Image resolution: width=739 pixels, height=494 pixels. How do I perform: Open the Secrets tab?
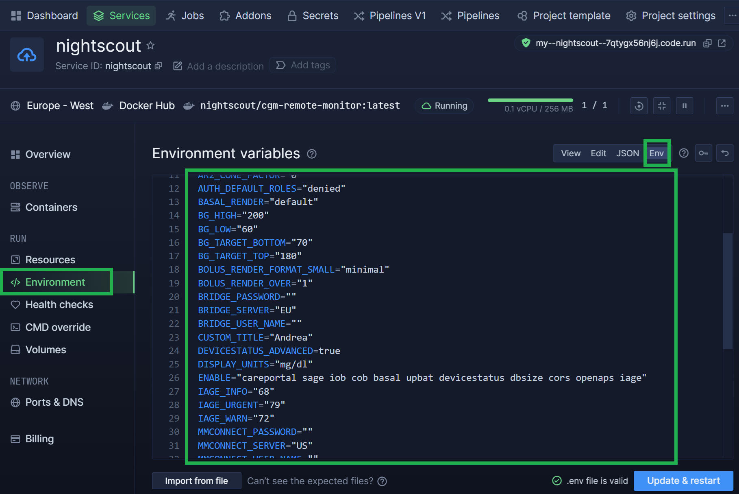(313, 15)
